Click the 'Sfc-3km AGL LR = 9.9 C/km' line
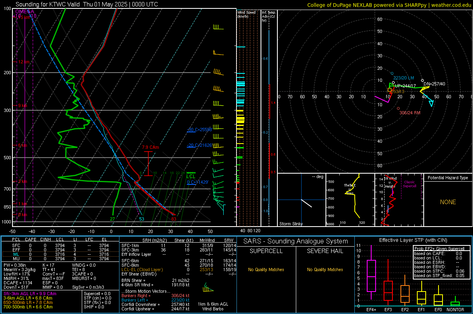Viewport: 473px width, 314px height. 30,294
